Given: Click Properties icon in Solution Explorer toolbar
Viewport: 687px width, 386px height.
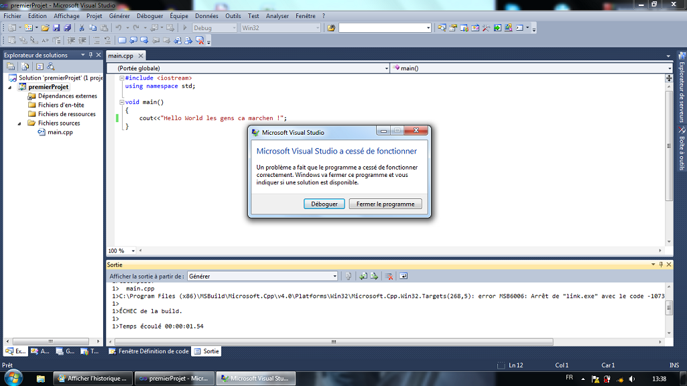Looking at the screenshot, I should [x=11, y=66].
